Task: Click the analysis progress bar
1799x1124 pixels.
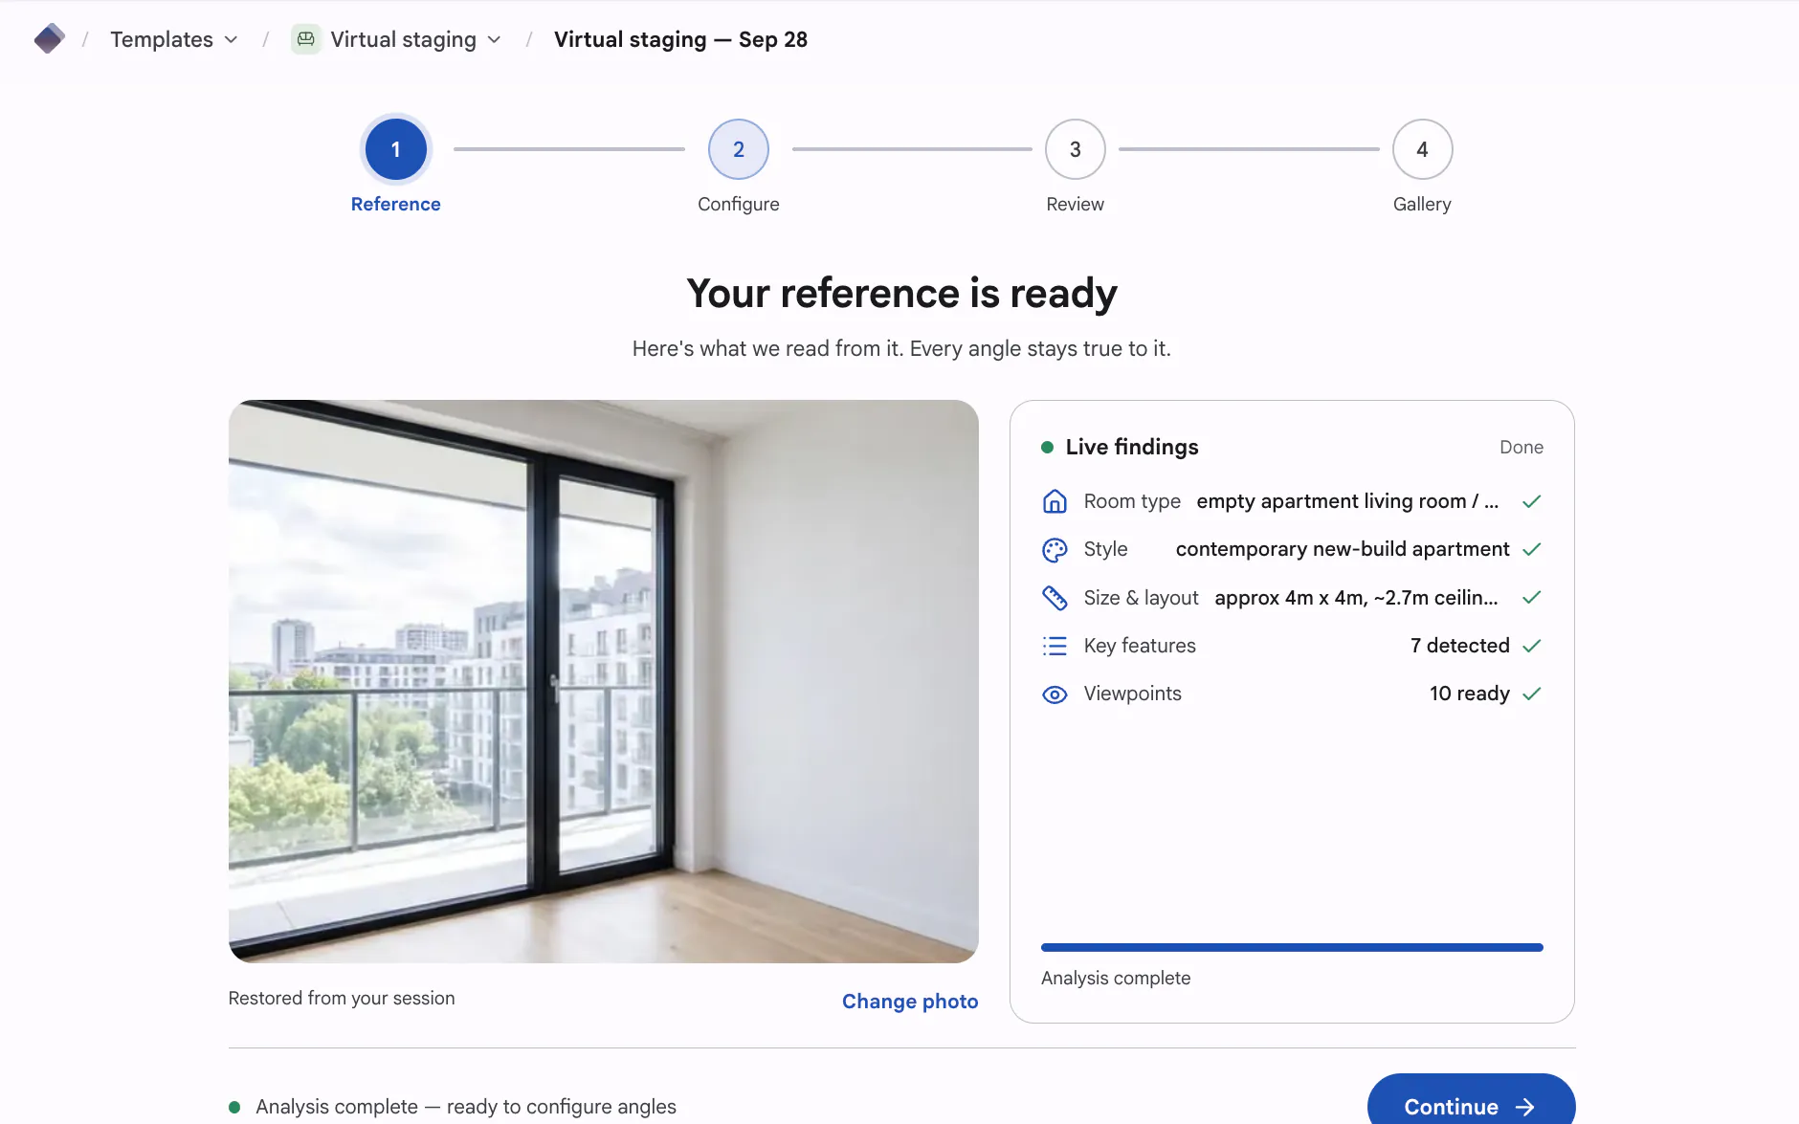Action: (x=1292, y=947)
